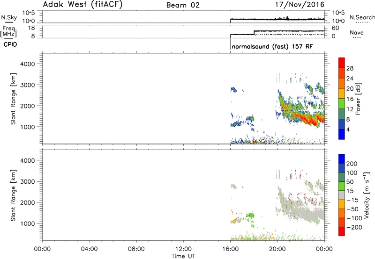Click the 'Velocity [m s-1]' colorbar label
The height and width of the screenshot is (259, 375).
367,195
